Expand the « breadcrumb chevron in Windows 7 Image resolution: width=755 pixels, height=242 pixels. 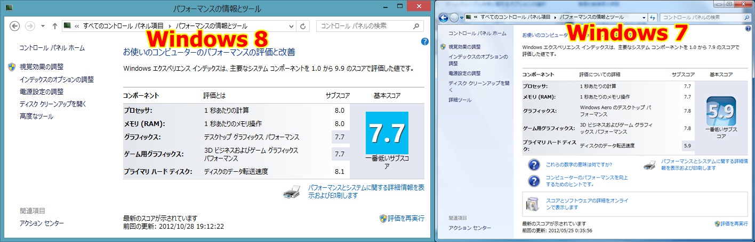tap(476, 18)
